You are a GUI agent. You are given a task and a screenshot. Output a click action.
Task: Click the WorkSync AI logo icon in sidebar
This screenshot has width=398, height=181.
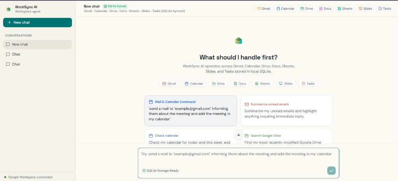coord(9,9)
